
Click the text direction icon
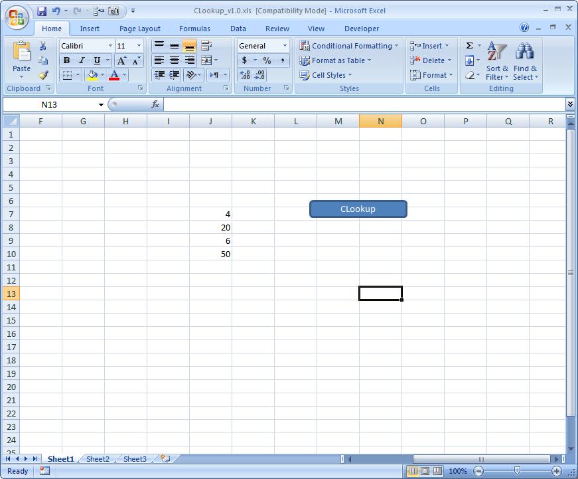point(214,75)
